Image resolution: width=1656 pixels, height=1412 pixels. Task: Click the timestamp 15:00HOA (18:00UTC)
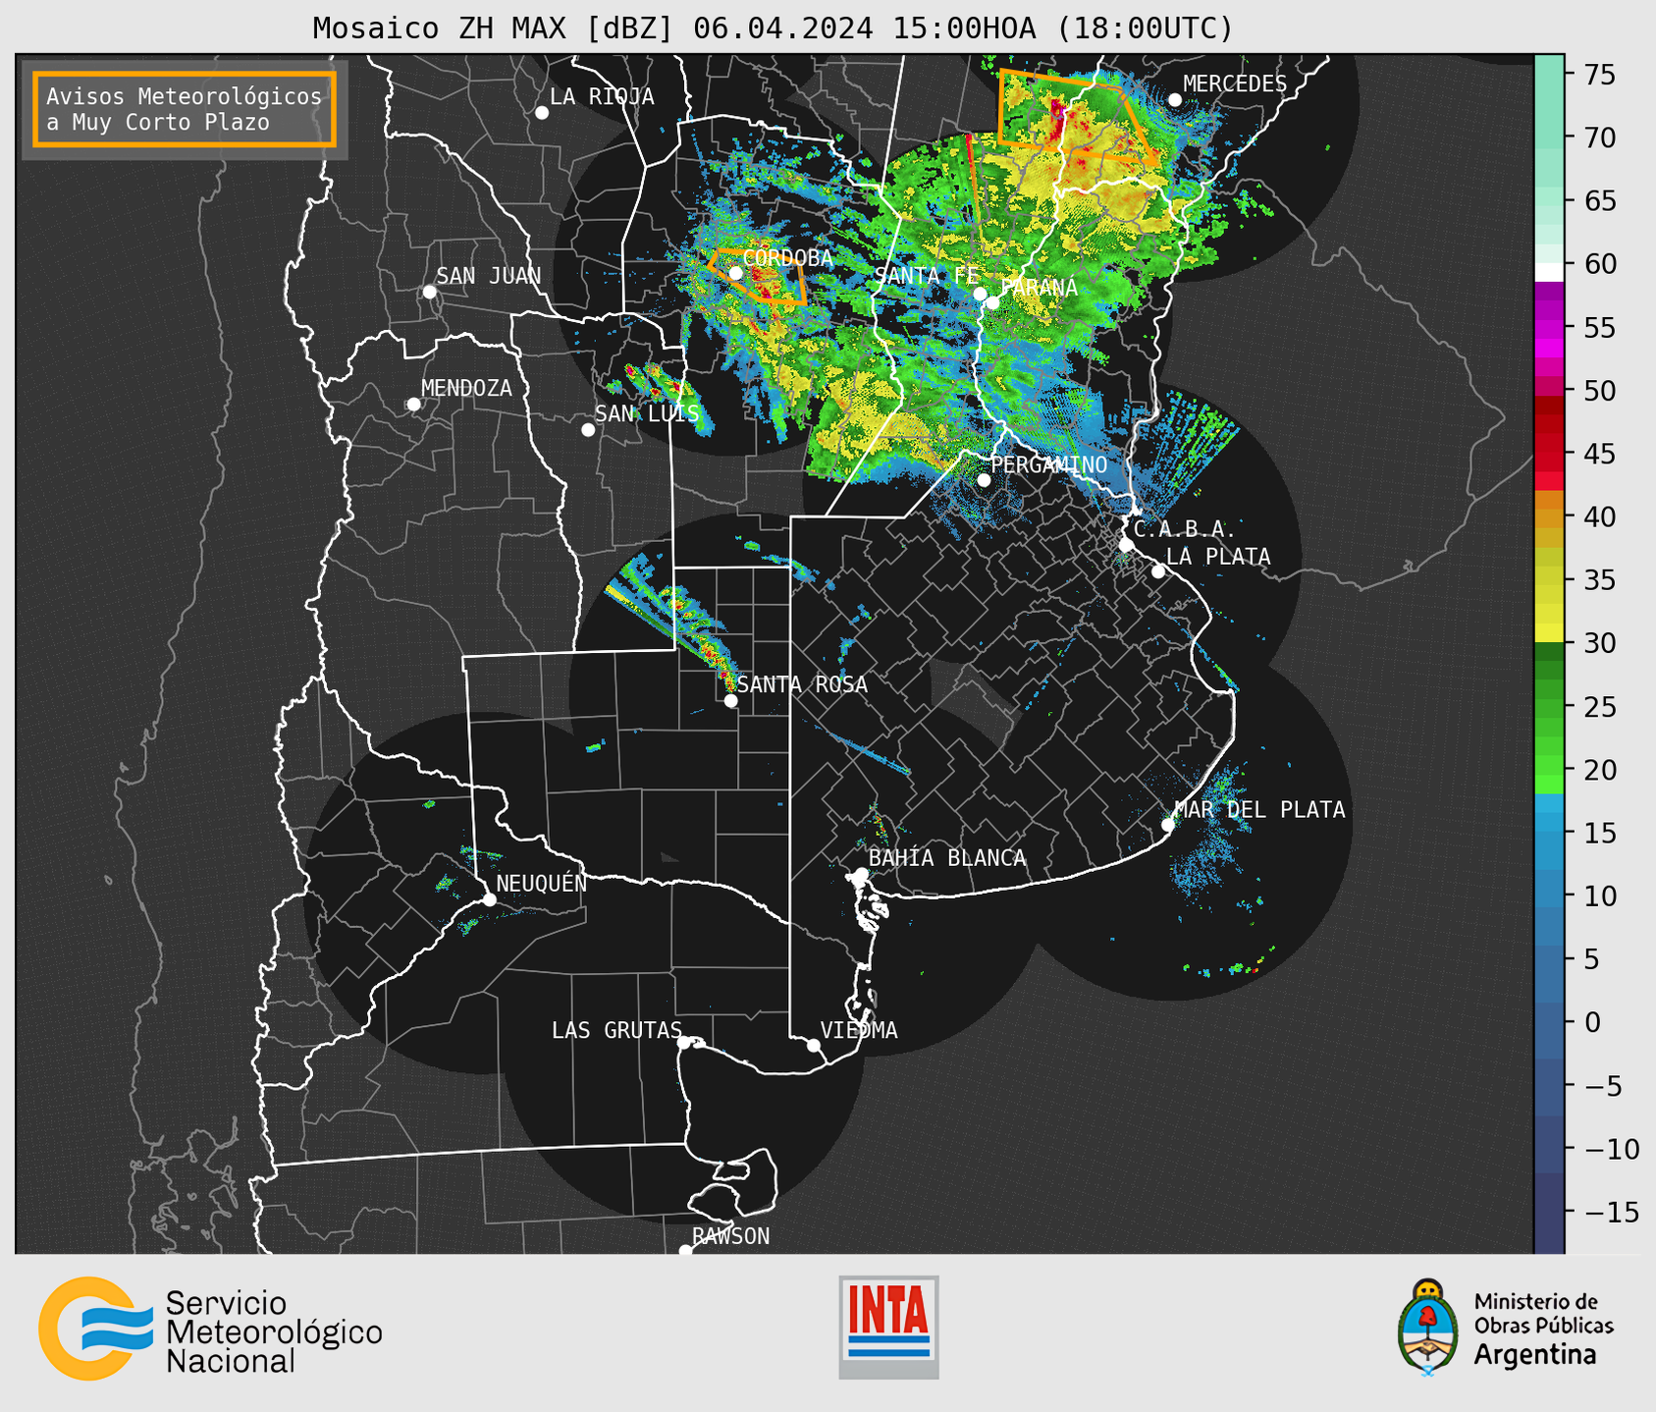click(x=1062, y=28)
